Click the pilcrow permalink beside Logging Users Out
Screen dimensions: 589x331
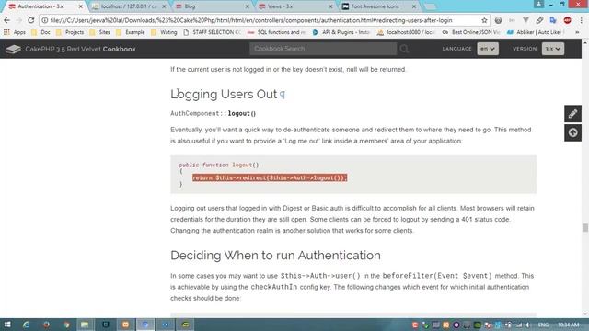point(283,95)
